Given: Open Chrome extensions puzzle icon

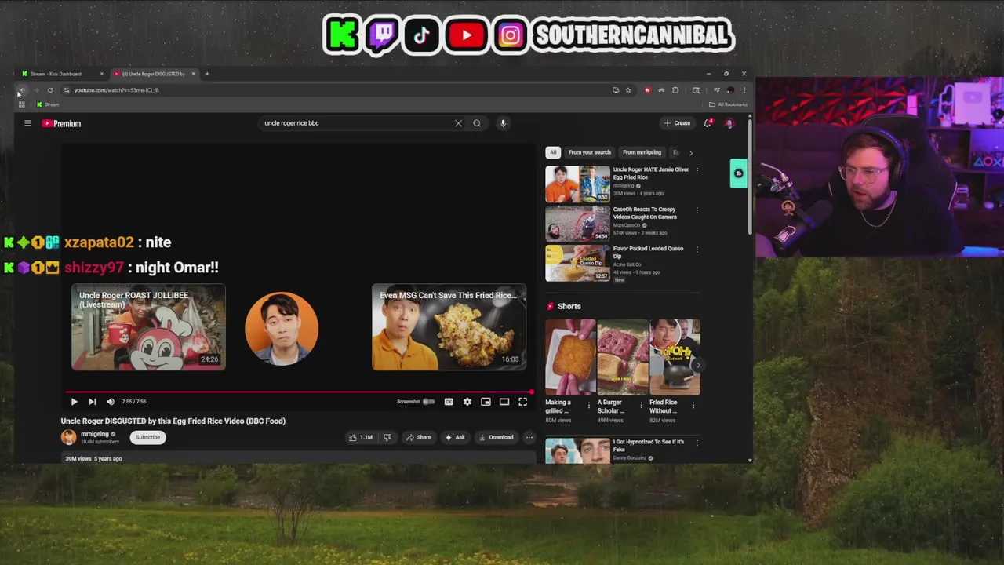Looking at the screenshot, I should (x=675, y=90).
